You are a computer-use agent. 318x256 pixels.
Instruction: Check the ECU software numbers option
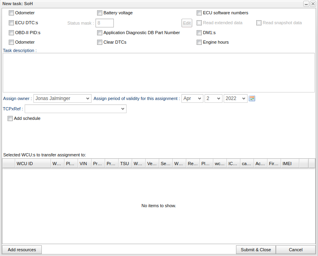pyautogui.click(x=199, y=13)
